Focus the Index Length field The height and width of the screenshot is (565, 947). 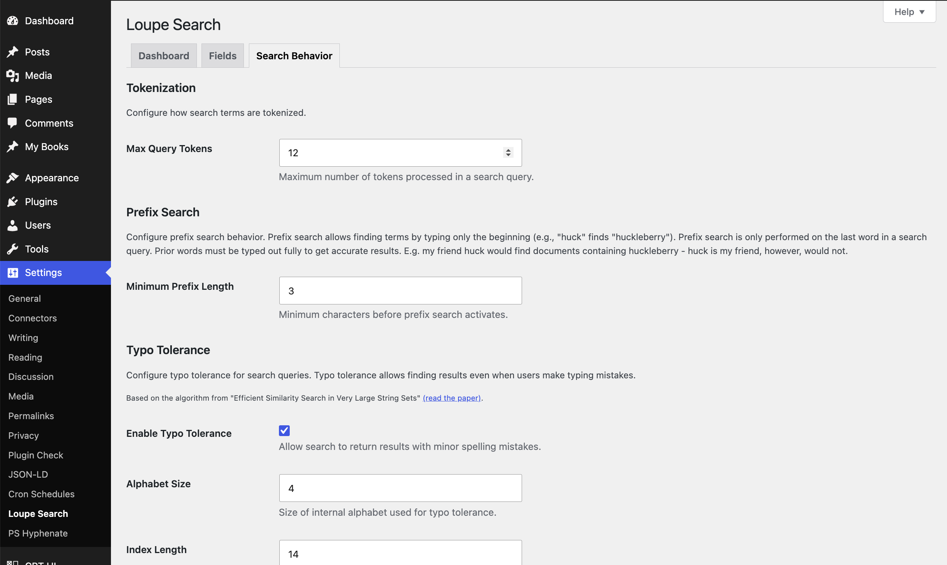coord(400,553)
